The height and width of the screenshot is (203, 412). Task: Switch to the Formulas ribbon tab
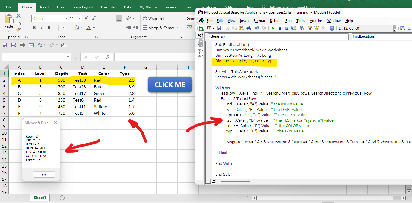click(108, 7)
